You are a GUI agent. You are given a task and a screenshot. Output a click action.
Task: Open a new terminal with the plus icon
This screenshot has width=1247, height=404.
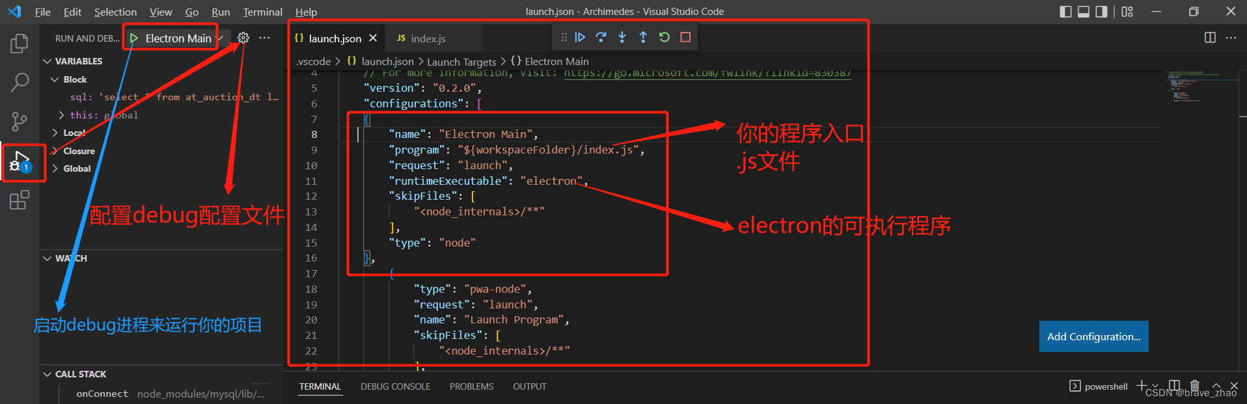tap(1142, 386)
